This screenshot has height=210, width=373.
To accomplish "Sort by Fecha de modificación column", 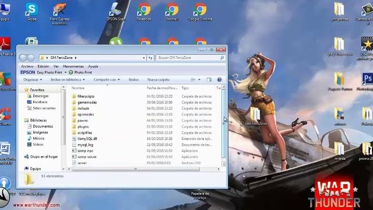I will coord(163,88).
